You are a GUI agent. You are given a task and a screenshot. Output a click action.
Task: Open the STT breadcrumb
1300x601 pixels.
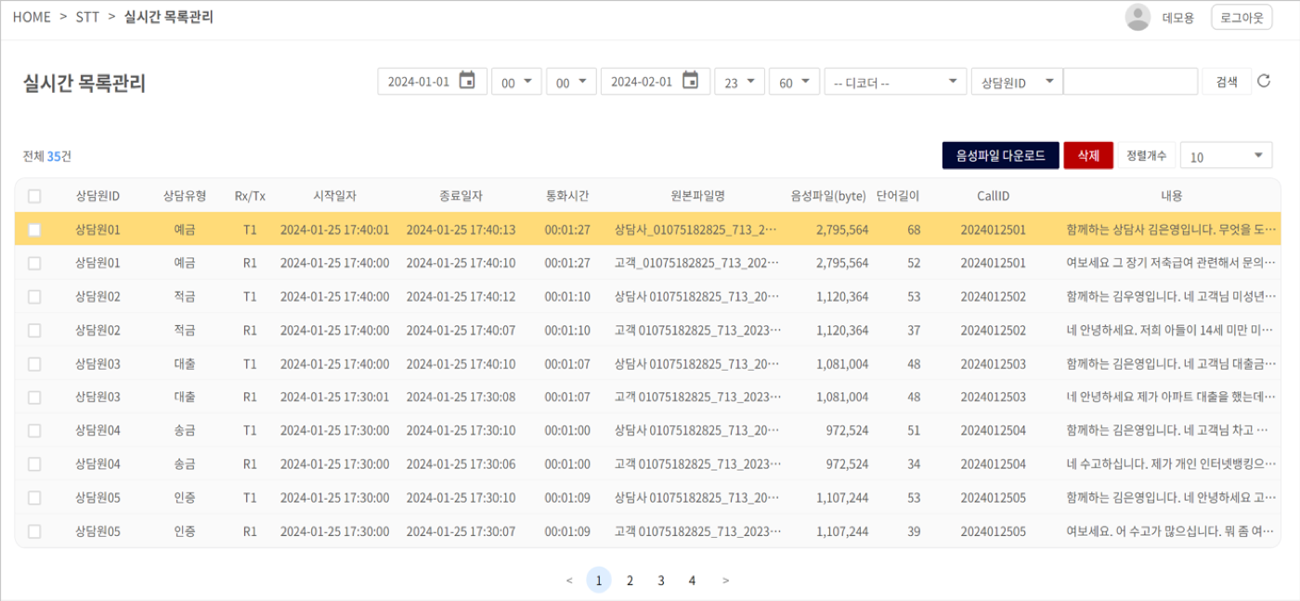[x=87, y=17]
